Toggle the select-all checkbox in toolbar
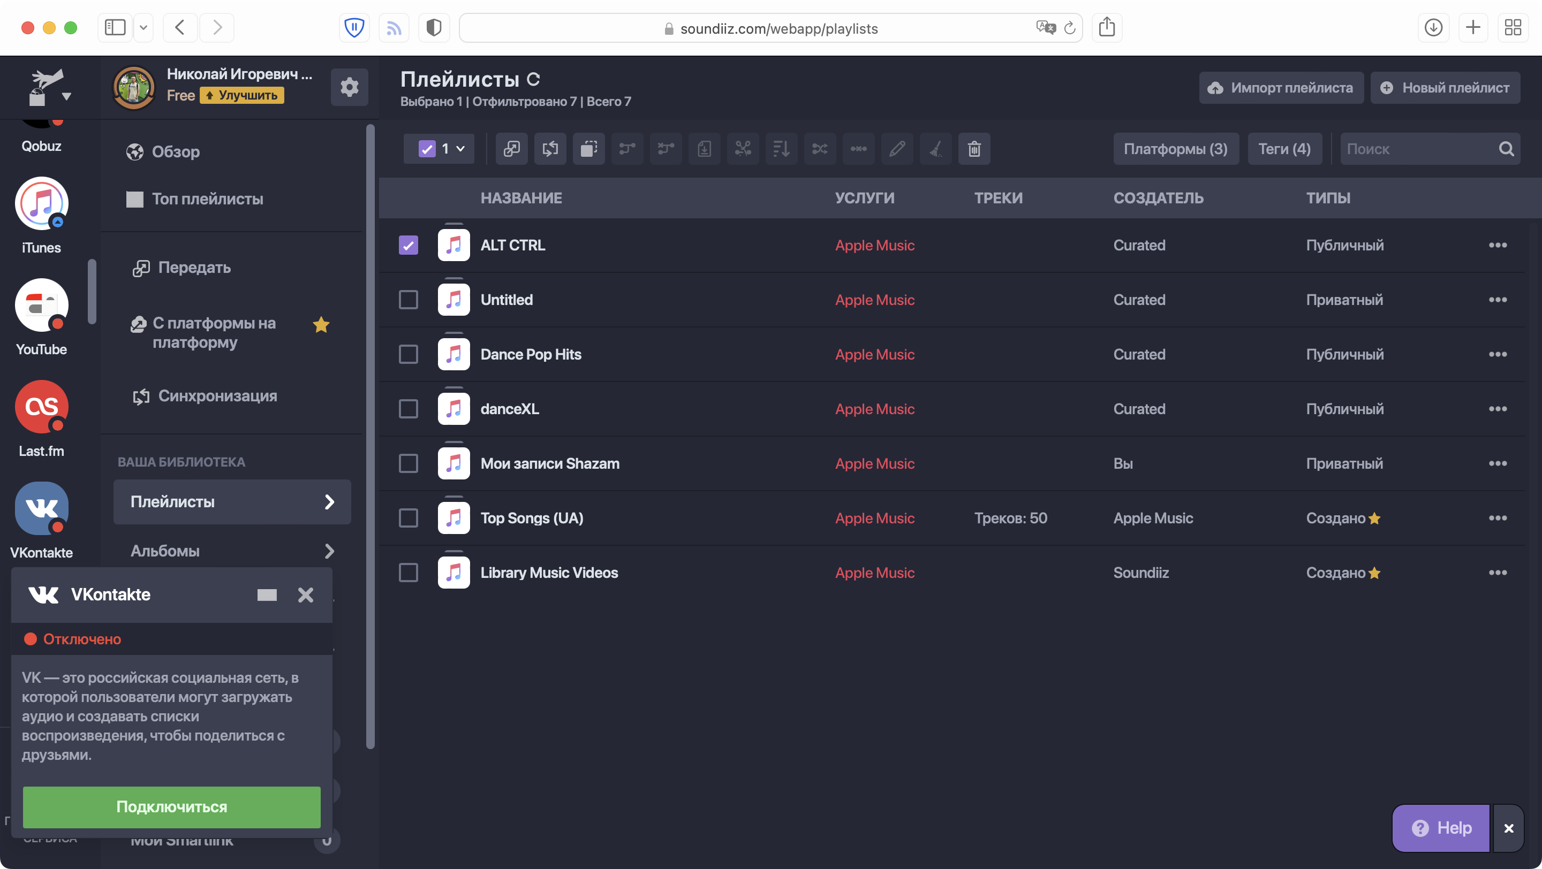The height and width of the screenshot is (869, 1542). pyautogui.click(x=427, y=149)
